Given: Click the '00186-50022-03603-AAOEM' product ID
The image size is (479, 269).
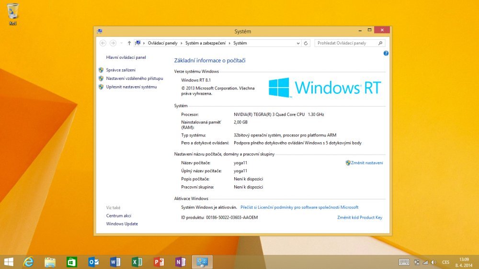Looking at the screenshot, I should point(232,217).
